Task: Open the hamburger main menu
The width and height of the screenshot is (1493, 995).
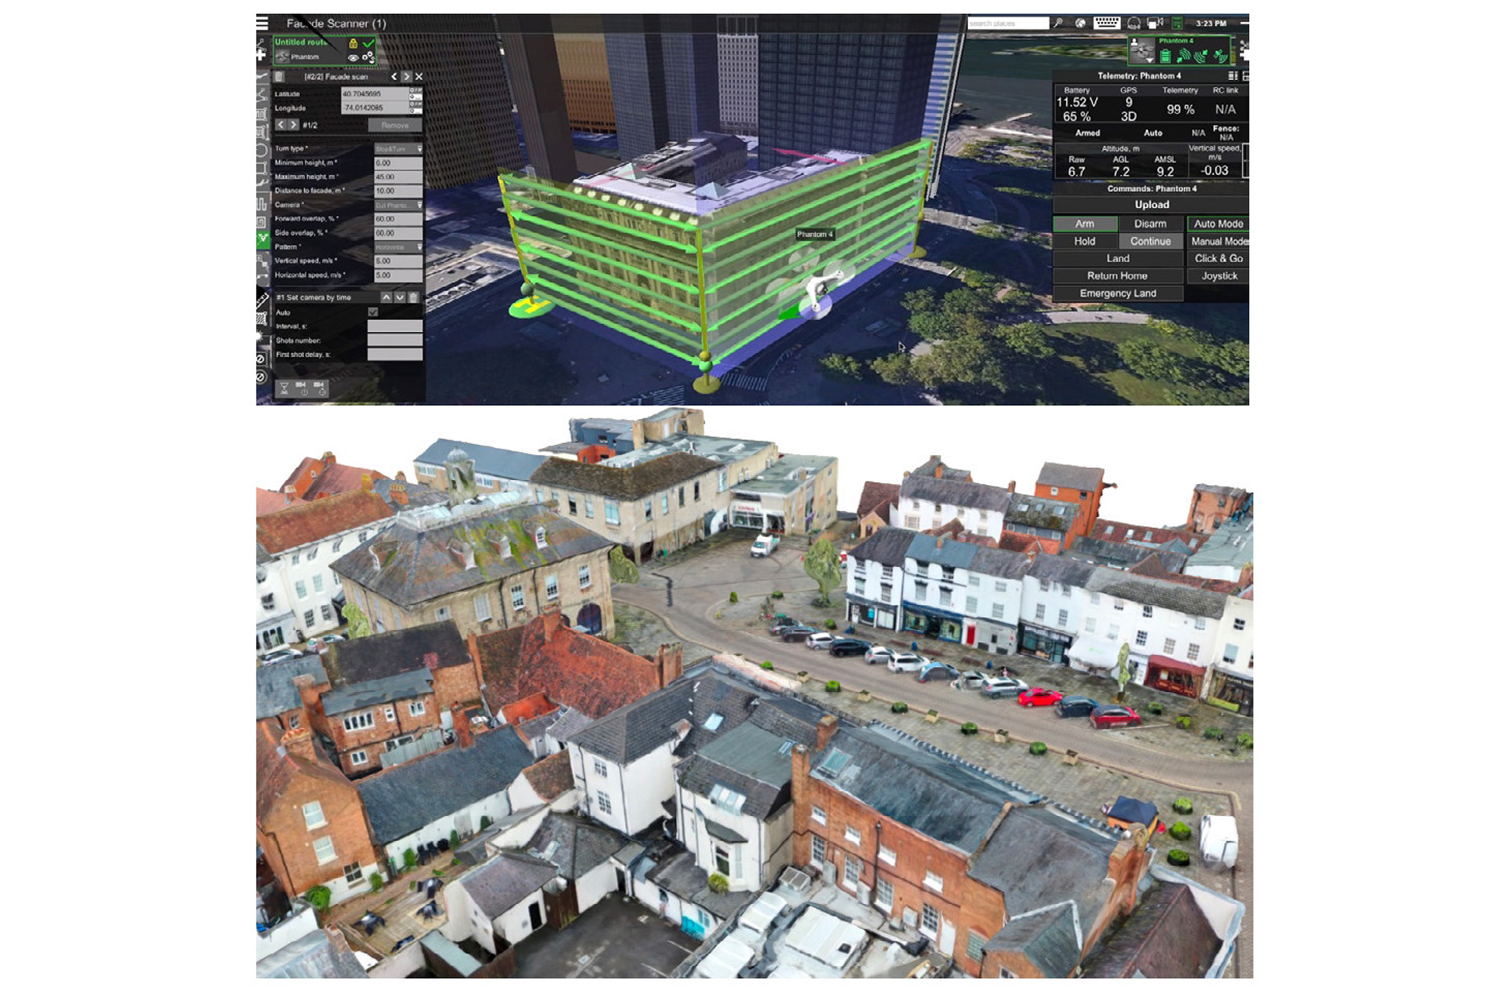Action: coord(263,23)
